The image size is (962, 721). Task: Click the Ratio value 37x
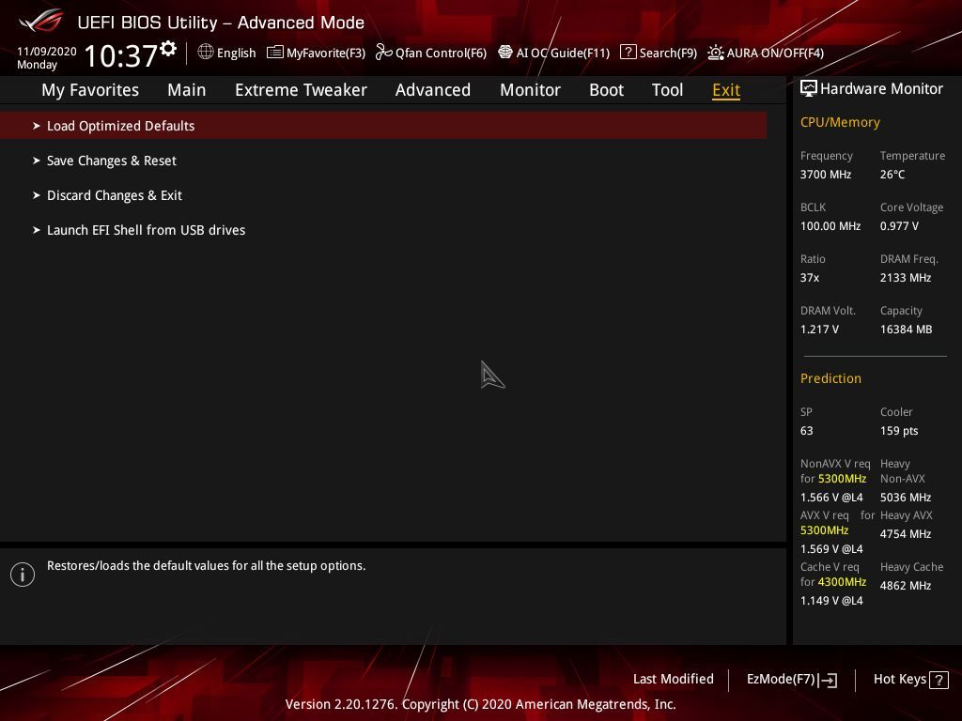tap(809, 278)
